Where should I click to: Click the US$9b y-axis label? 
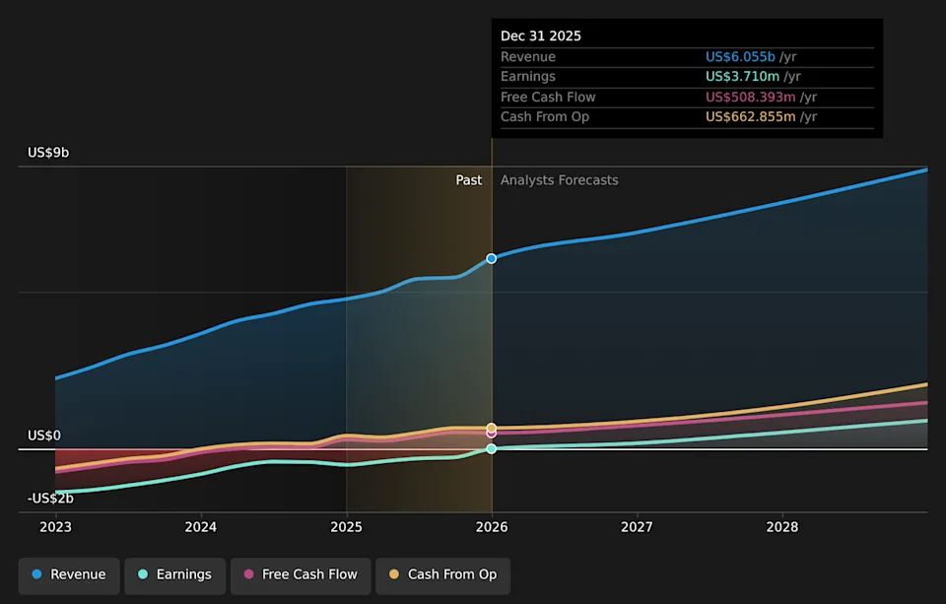48,153
